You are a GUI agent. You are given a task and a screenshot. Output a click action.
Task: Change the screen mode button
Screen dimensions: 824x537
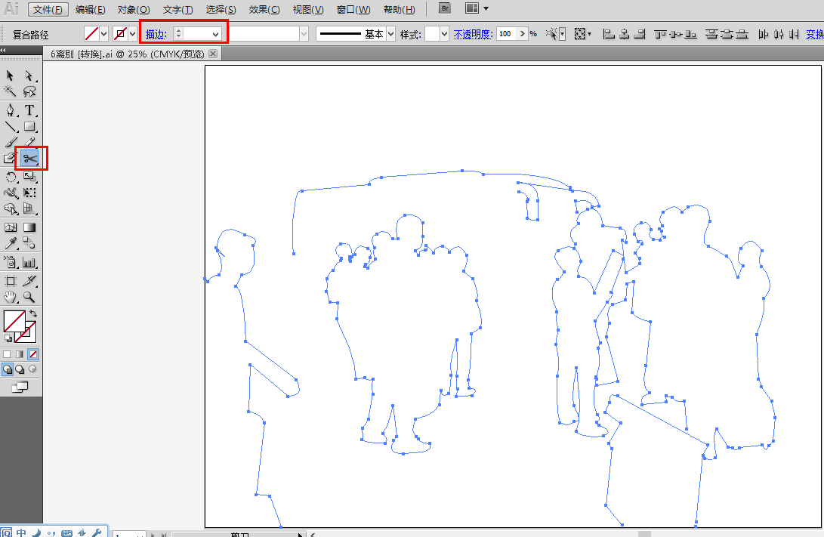[x=20, y=387]
